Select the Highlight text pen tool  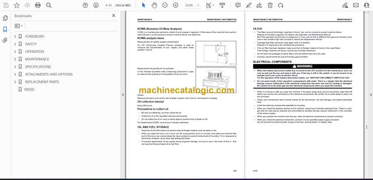tap(249, 5)
